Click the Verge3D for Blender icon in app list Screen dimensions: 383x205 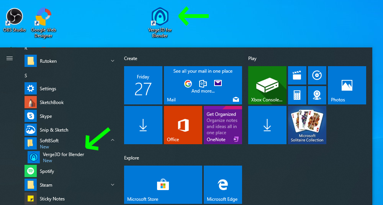[x=33, y=158]
